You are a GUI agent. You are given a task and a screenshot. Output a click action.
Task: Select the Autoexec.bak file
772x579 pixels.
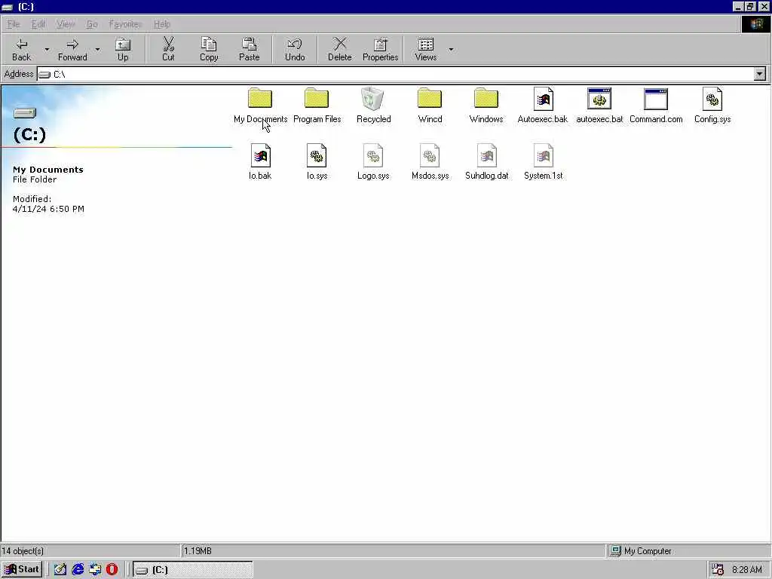click(x=543, y=106)
